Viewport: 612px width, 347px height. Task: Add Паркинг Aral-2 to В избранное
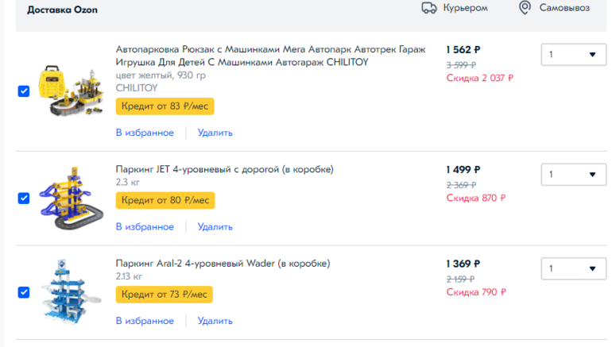click(145, 321)
